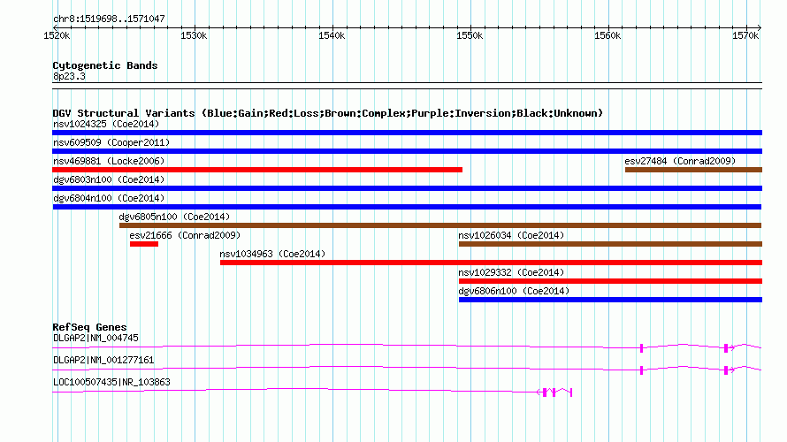Open the nsv1029332 (Coe2014) label
The width and height of the screenshot is (787, 442).
tap(511, 272)
